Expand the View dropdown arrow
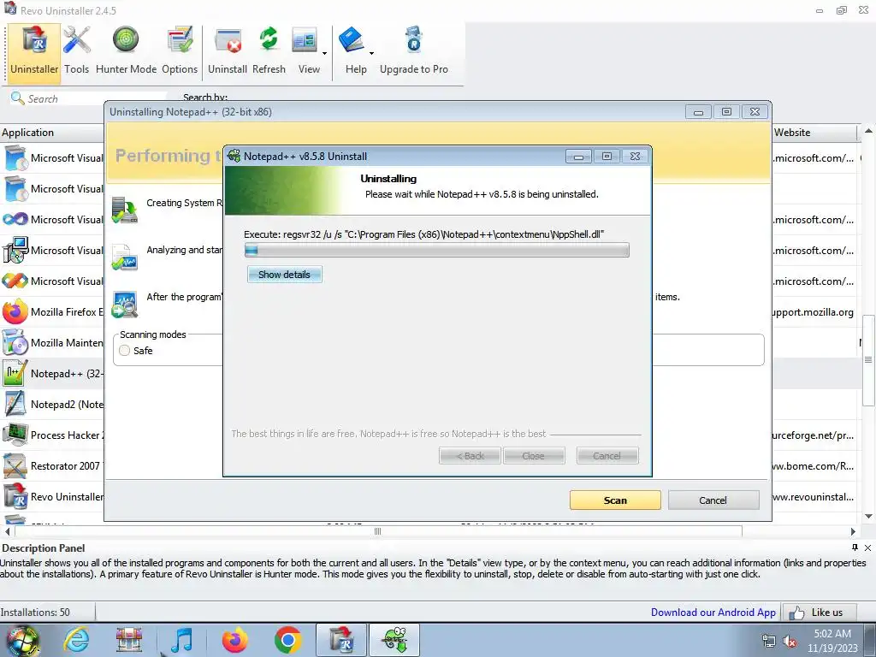Image resolution: width=876 pixels, height=657 pixels. pos(324,54)
